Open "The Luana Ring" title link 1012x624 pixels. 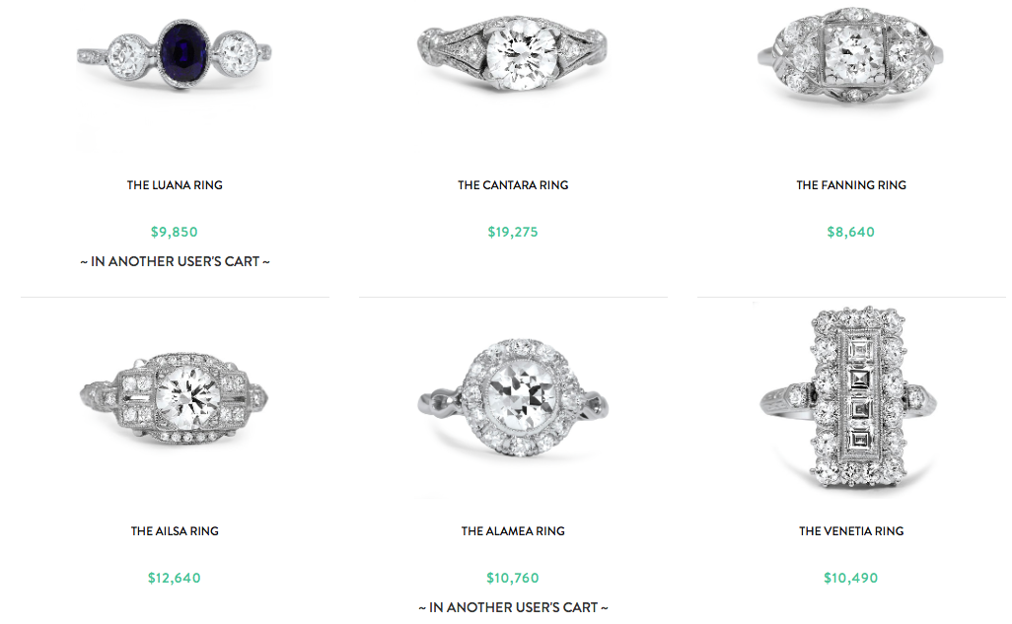(x=175, y=185)
